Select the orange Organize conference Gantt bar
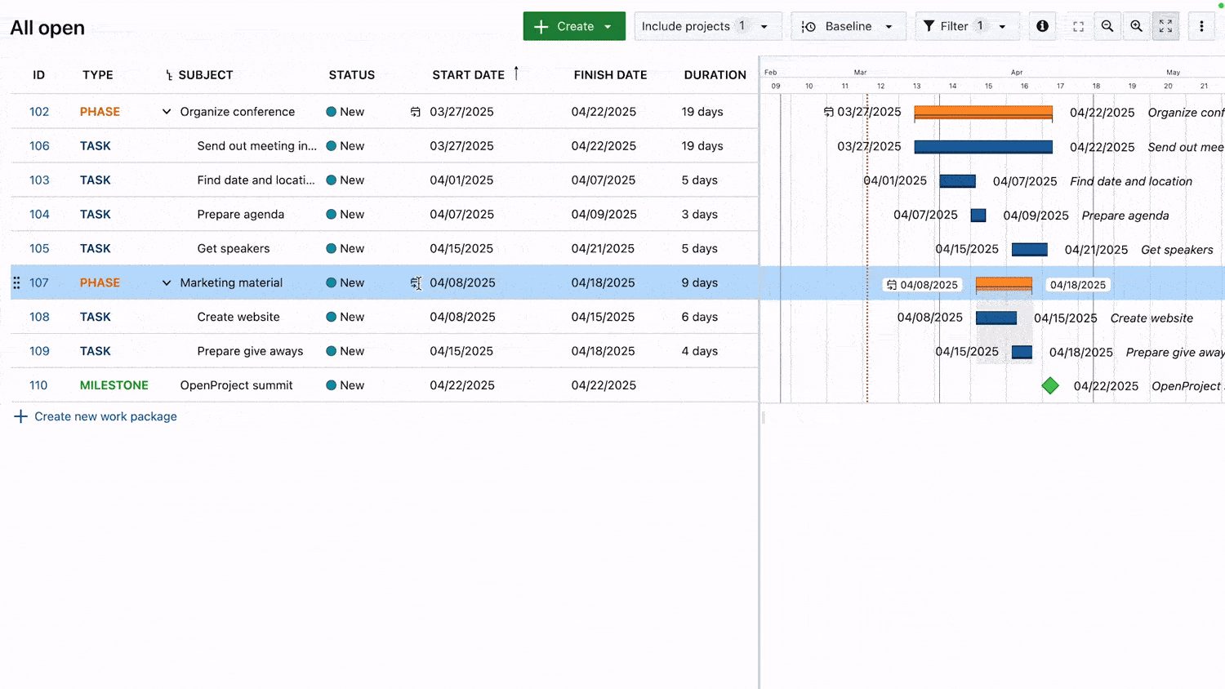 (x=982, y=113)
